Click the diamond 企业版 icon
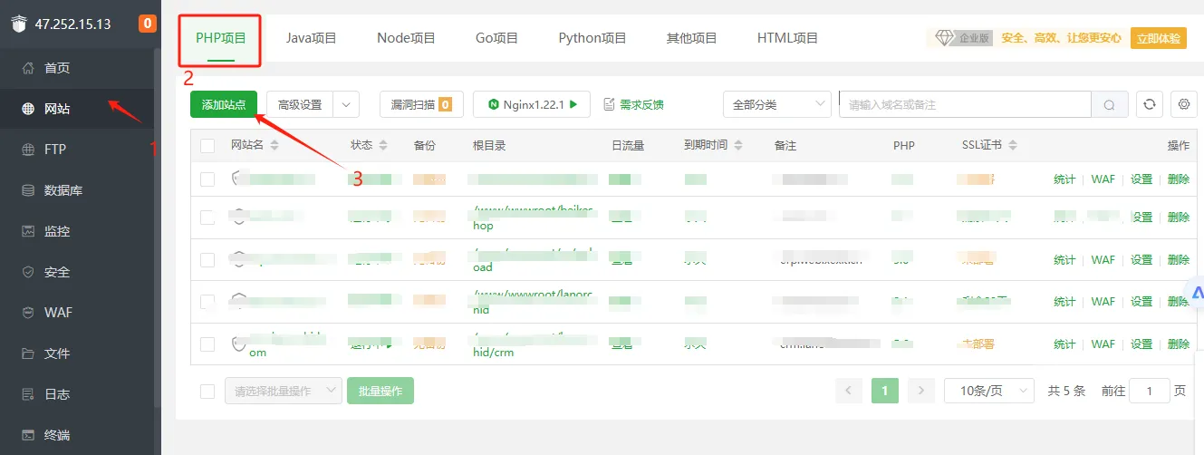This screenshot has width=1204, height=455. tap(945, 37)
